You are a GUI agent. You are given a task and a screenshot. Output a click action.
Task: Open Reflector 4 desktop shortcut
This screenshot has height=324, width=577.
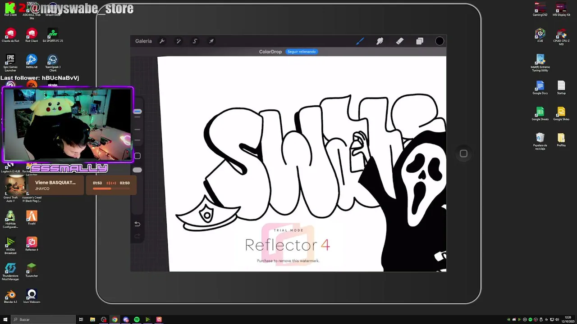pyautogui.click(x=32, y=244)
